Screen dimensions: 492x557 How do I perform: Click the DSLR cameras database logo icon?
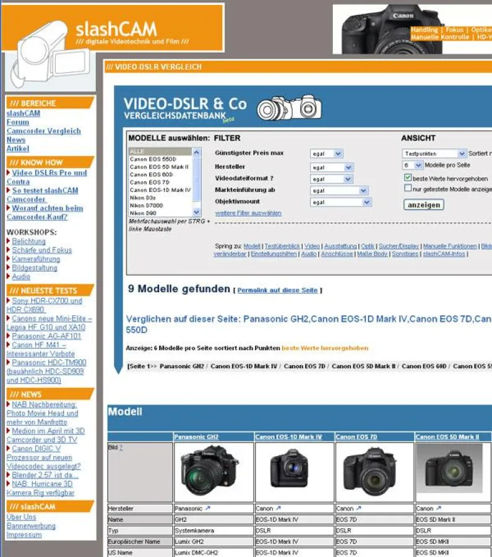tap(288, 108)
